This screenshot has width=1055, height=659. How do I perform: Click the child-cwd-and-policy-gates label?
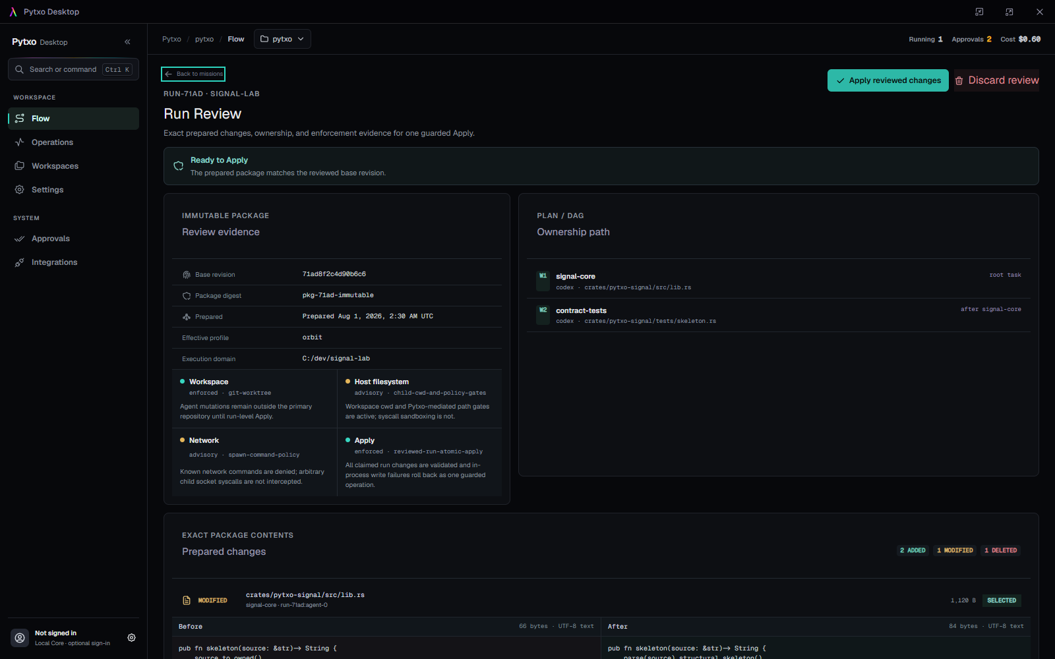coord(440,393)
